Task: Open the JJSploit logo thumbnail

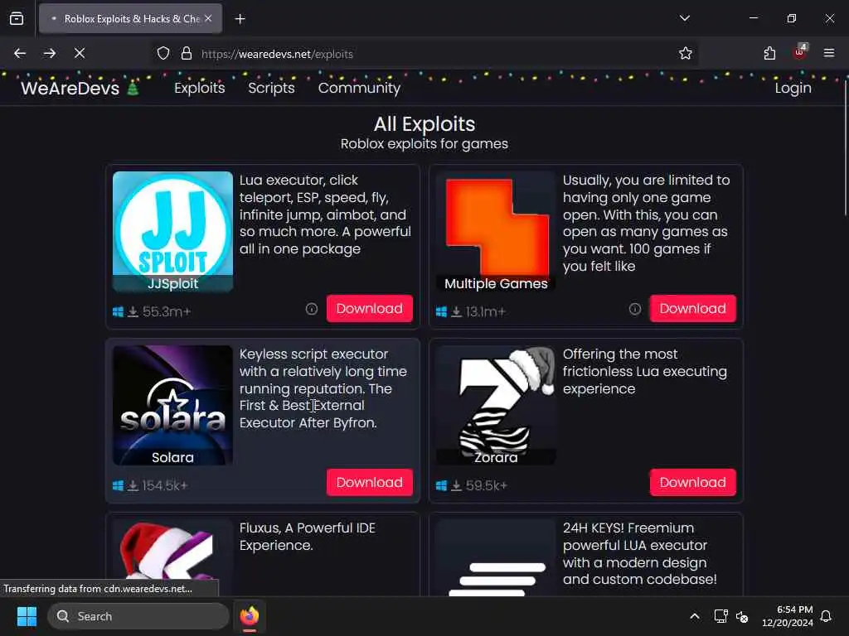Action: pyautogui.click(x=172, y=232)
